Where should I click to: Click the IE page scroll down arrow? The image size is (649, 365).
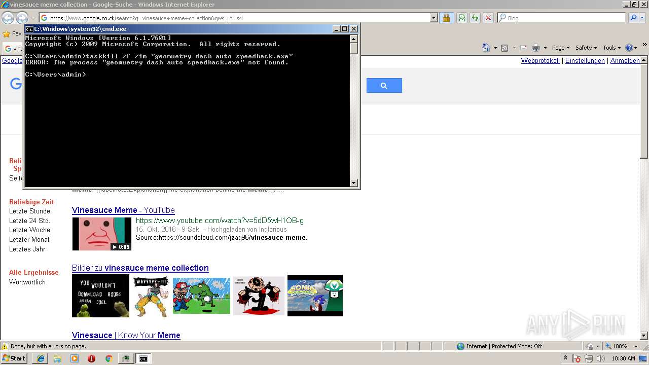point(644,335)
